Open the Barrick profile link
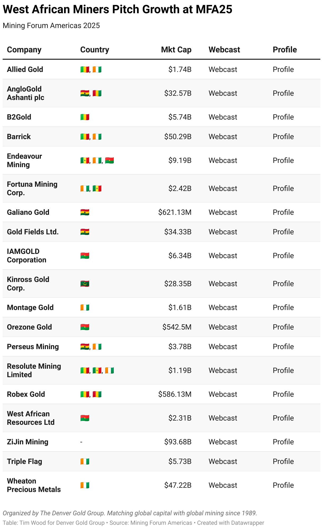Viewport: 323px width, 529px height. 283,137
